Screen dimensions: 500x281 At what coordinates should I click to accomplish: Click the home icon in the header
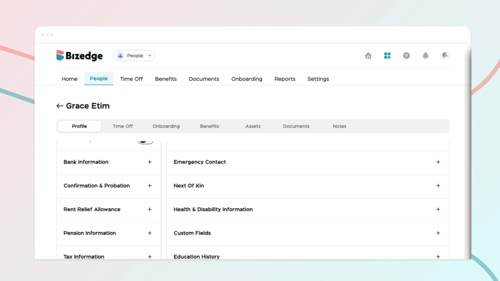coord(368,56)
